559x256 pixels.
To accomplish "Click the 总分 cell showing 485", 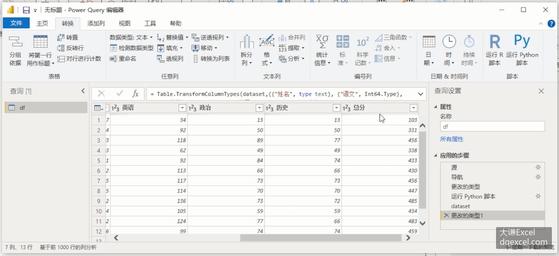I will click(x=380, y=201).
